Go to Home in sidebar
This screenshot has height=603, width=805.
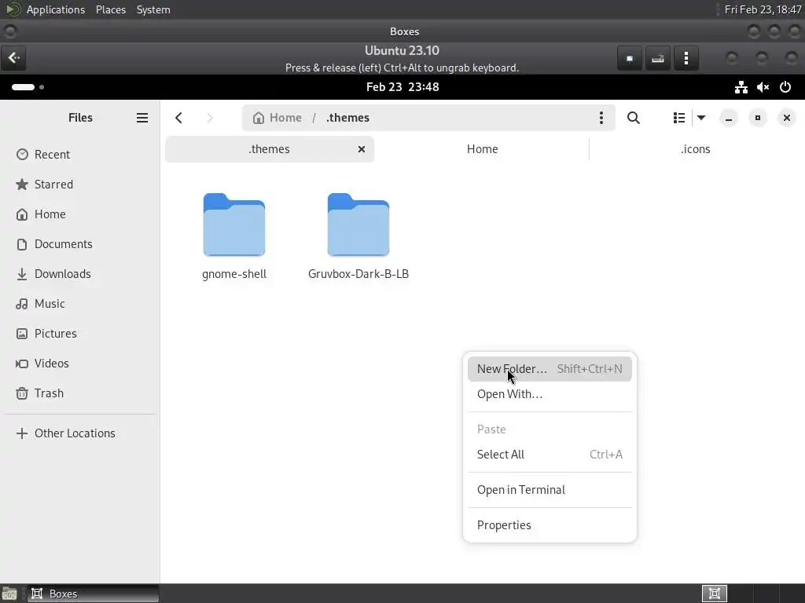pyautogui.click(x=80, y=214)
